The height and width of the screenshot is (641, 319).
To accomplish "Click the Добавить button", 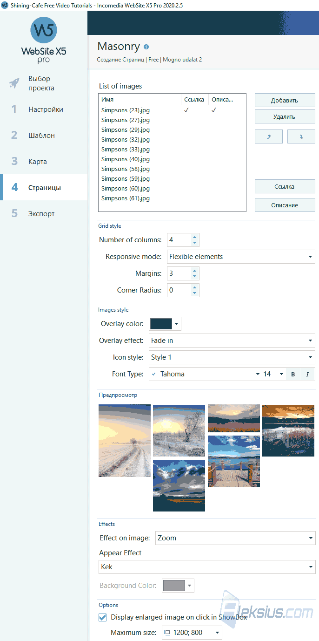I will point(285,100).
